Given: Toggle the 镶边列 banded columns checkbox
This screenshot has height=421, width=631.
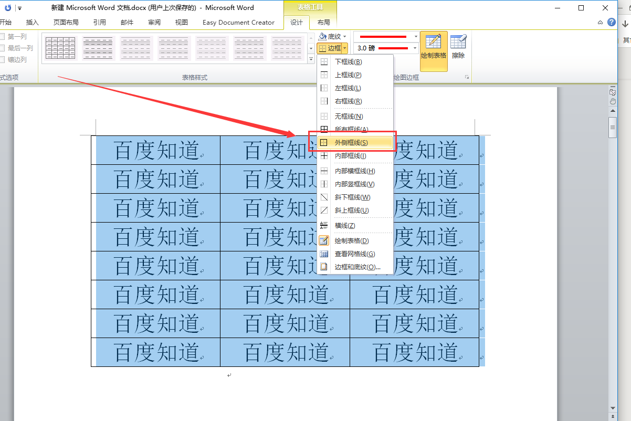Looking at the screenshot, I should coord(3,60).
